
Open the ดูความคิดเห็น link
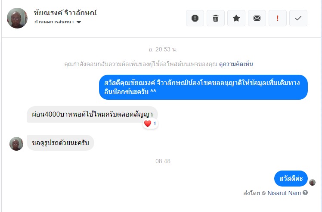(236, 64)
